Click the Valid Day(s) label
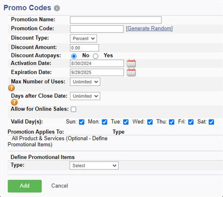223x197 pixels. coord(27,122)
